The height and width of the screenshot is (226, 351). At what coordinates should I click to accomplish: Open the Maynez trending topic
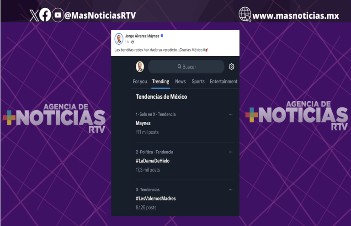(143, 123)
